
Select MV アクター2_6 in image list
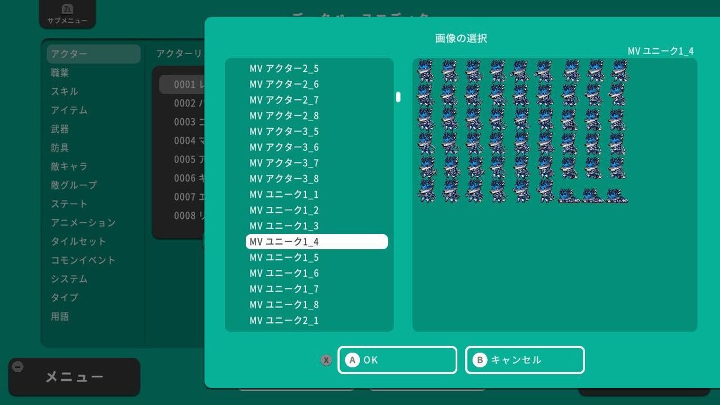click(317, 84)
